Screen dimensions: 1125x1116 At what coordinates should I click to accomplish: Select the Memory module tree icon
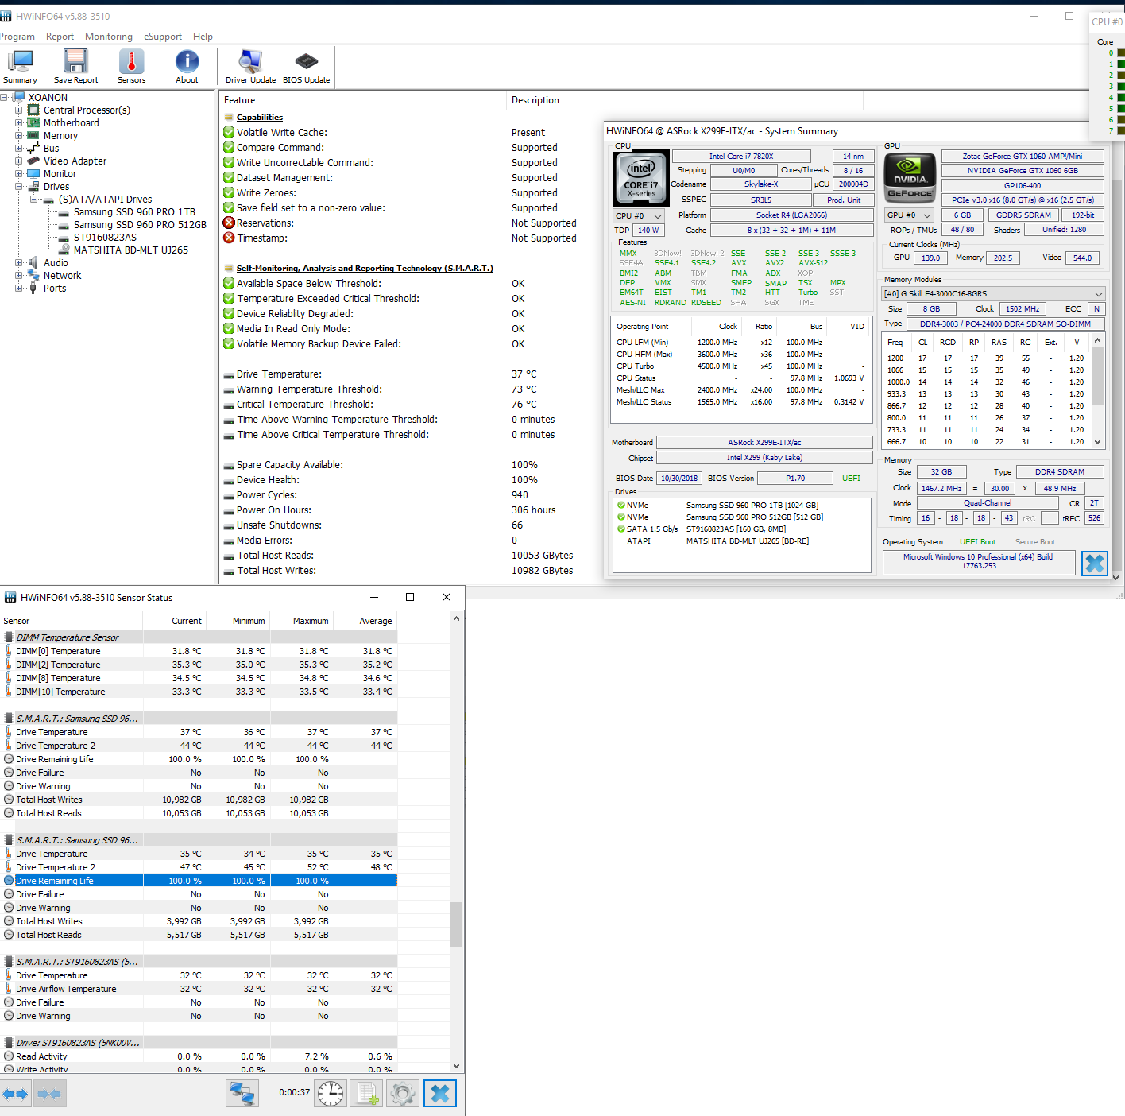[33, 136]
